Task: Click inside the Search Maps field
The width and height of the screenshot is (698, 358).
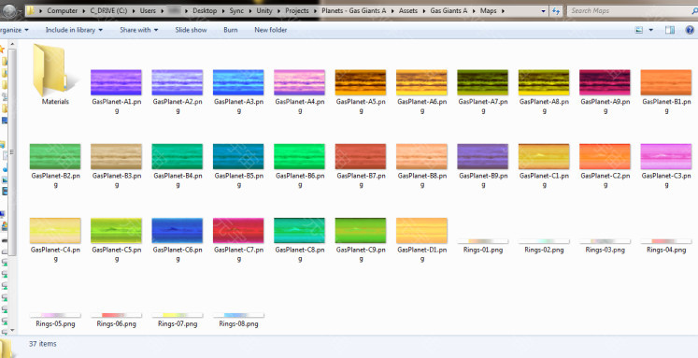Action: [x=628, y=10]
